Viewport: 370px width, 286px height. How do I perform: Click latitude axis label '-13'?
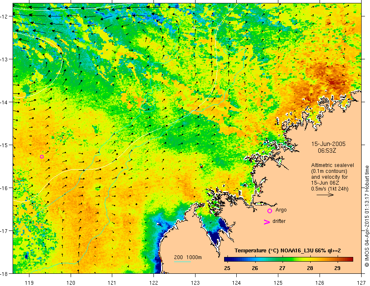(x=4, y=59)
